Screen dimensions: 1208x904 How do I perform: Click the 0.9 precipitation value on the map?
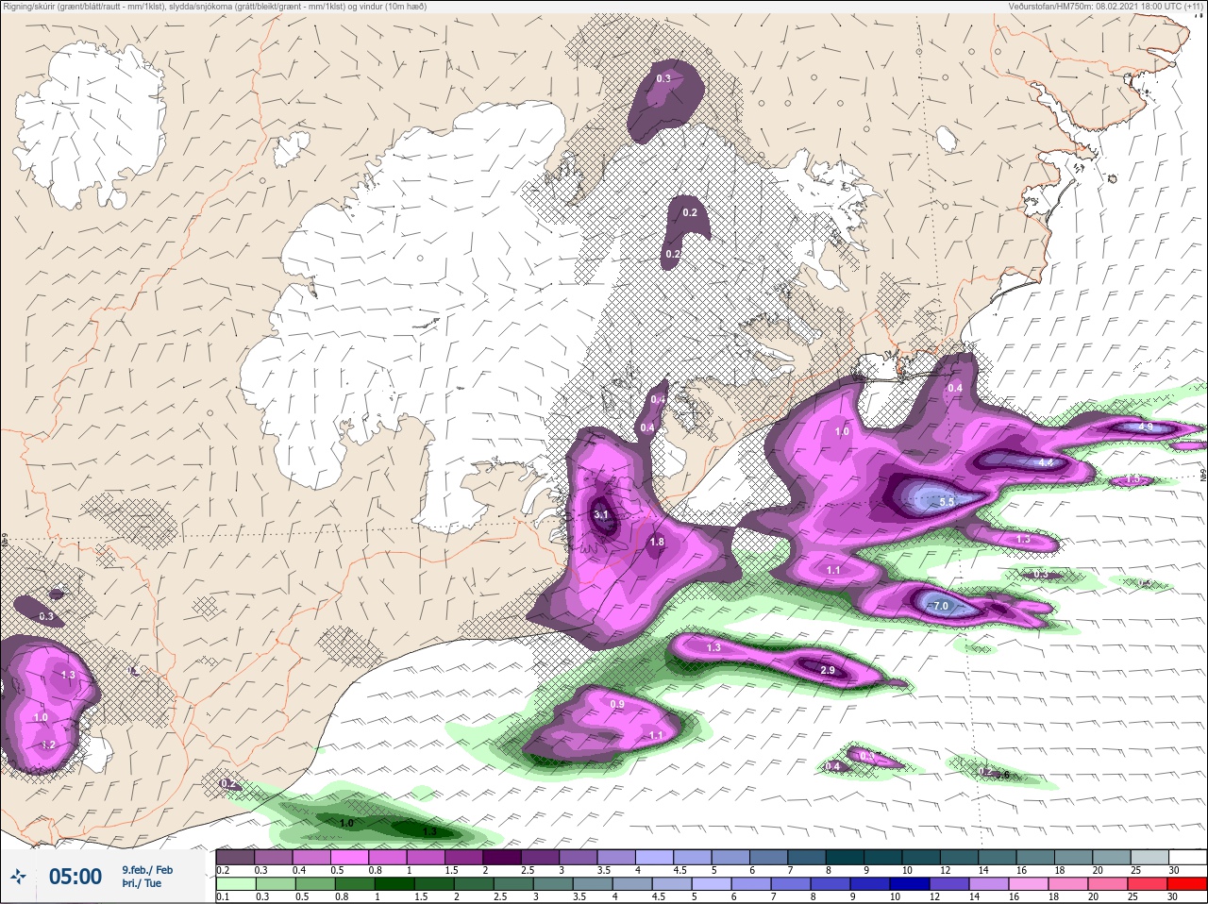tap(617, 704)
